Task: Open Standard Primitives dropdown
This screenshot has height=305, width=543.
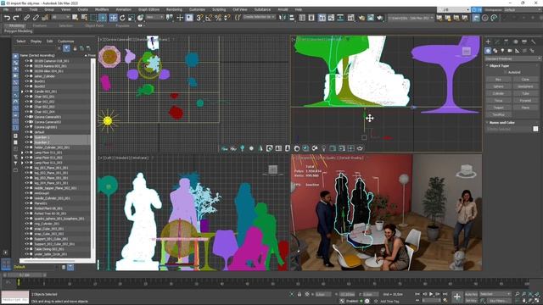Action: pyautogui.click(x=512, y=58)
